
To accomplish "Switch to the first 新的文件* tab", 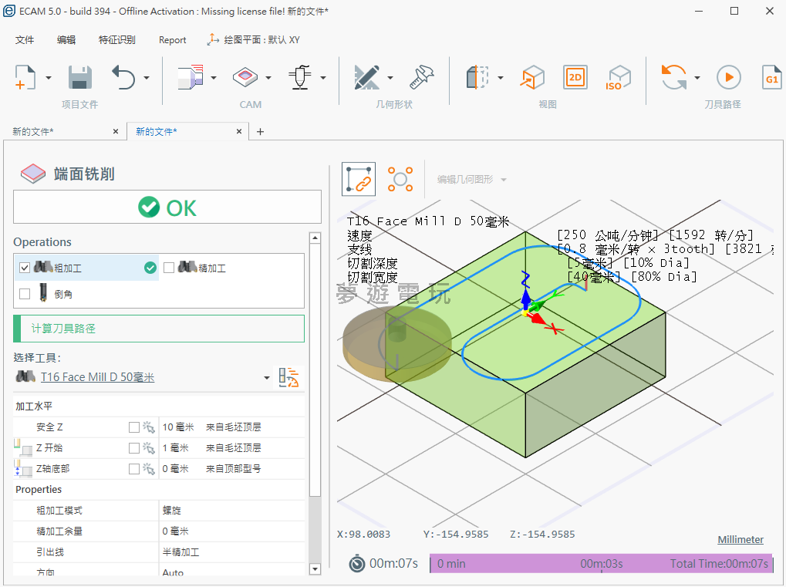I will click(x=33, y=132).
